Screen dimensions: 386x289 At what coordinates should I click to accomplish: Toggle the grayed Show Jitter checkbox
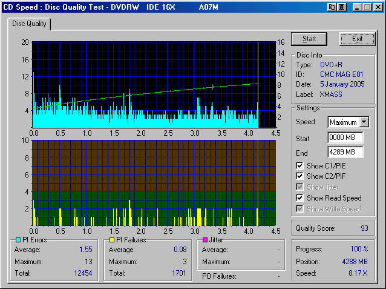pyautogui.click(x=299, y=187)
